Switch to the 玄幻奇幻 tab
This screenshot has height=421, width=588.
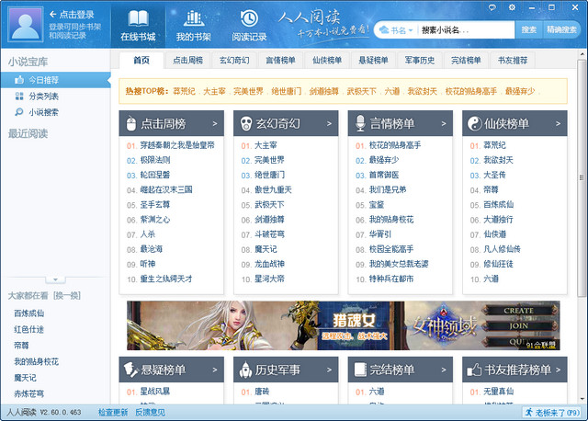pyautogui.click(x=234, y=60)
